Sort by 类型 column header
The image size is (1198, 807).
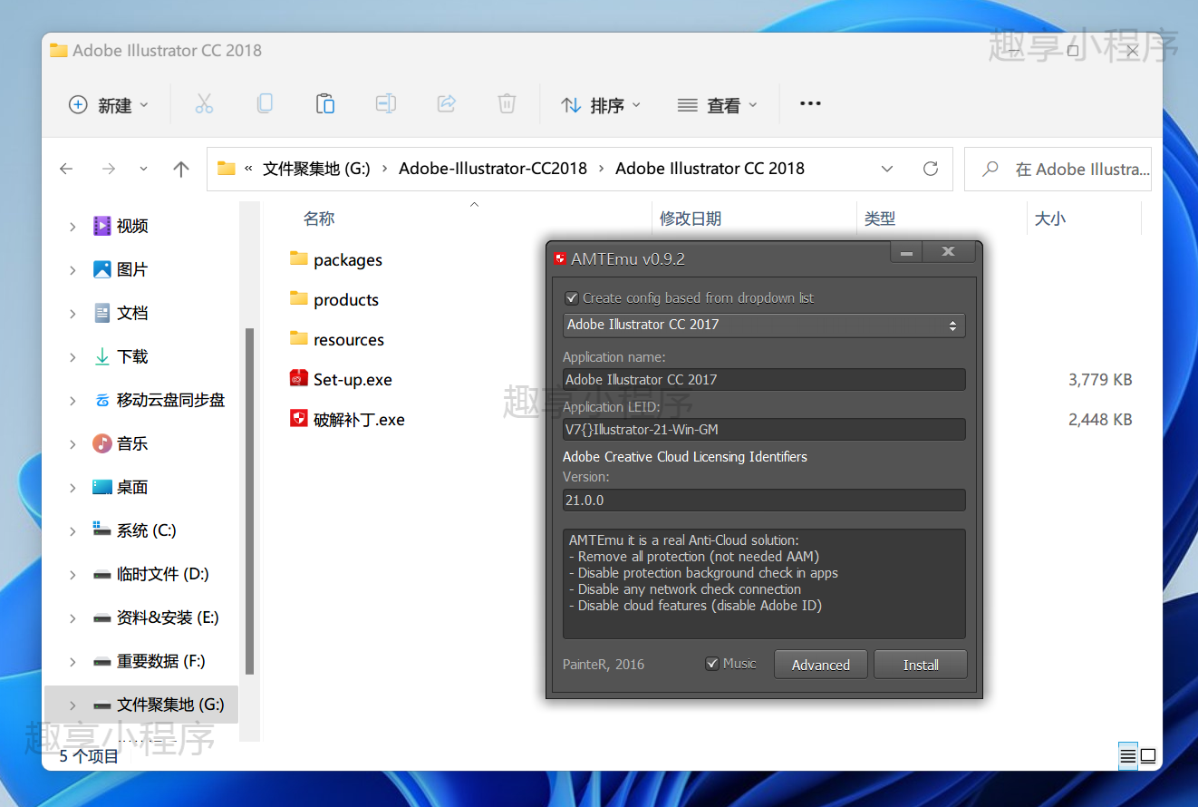point(880,219)
